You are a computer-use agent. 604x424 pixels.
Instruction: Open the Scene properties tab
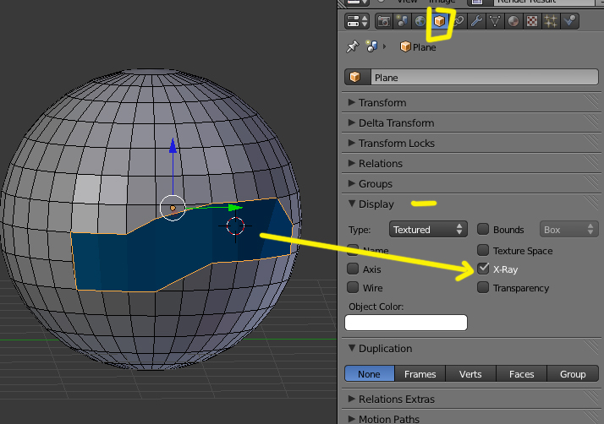pos(402,21)
